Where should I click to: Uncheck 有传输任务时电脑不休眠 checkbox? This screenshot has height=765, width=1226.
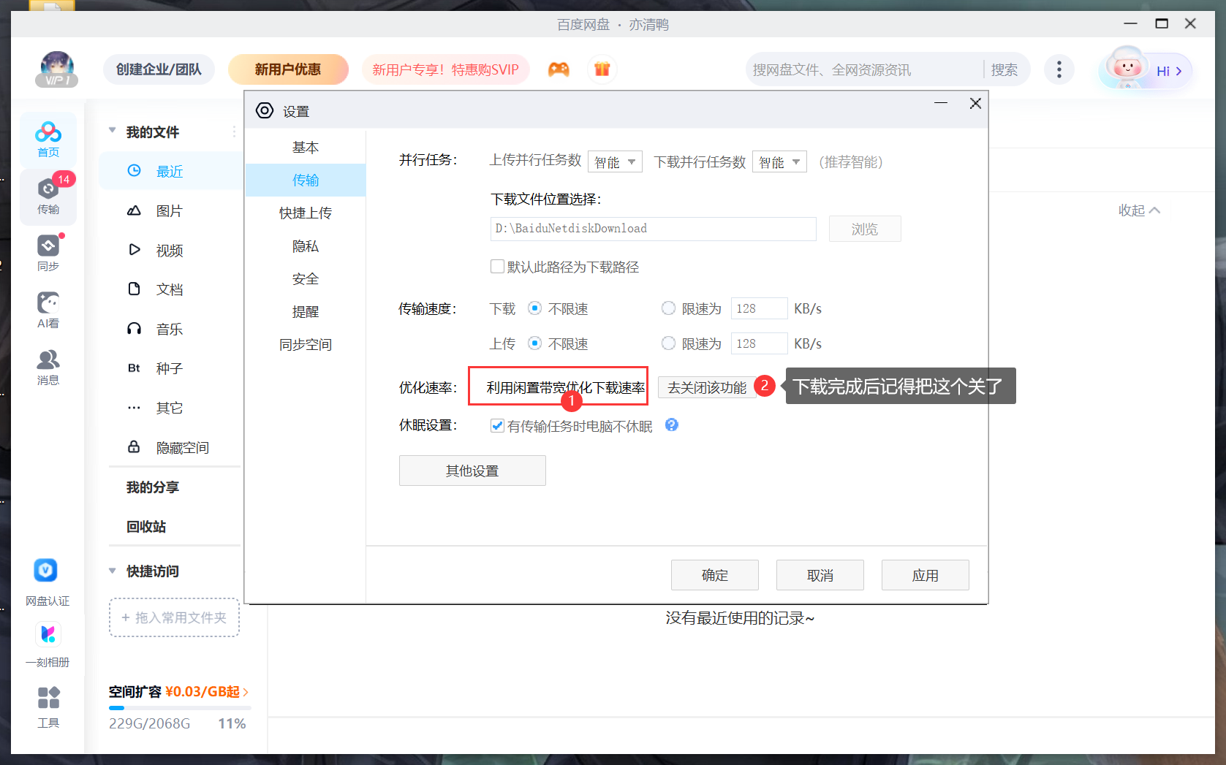tap(497, 426)
